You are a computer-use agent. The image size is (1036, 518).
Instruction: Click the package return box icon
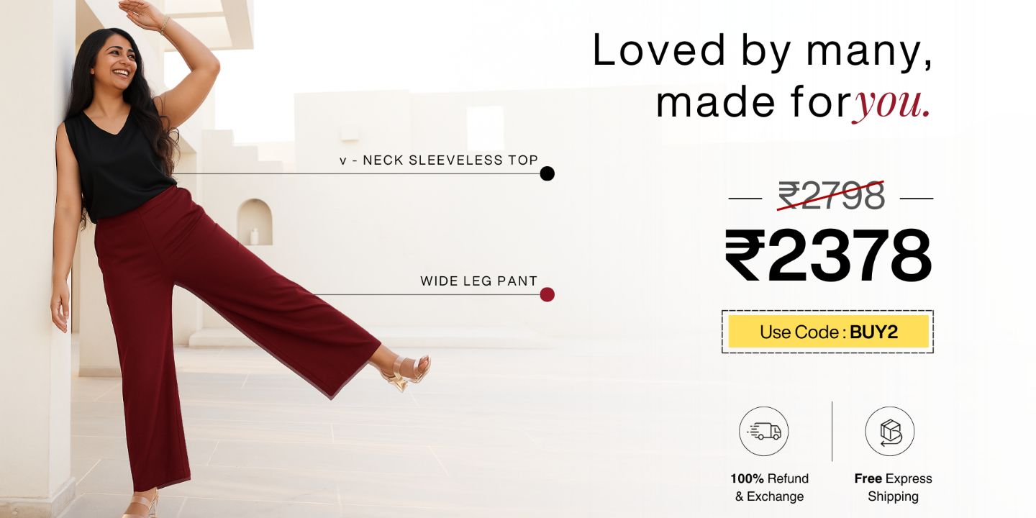[x=890, y=432]
